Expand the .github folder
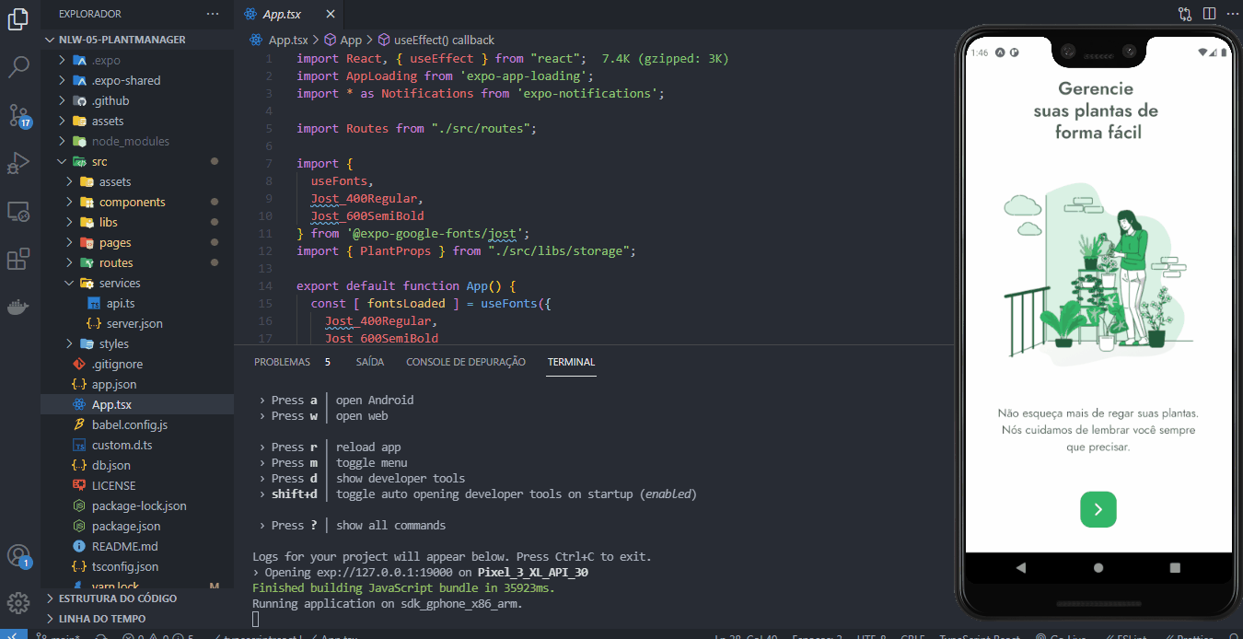Viewport: 1243px width, 639px height. pos(137,100)
